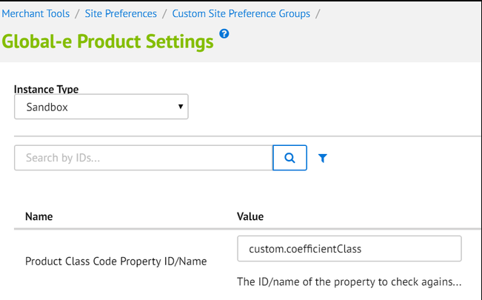The height and width of the screenshot is (300, 482).
Task: Click the Instance Type dropdown arrow
Action: [181, 107]
